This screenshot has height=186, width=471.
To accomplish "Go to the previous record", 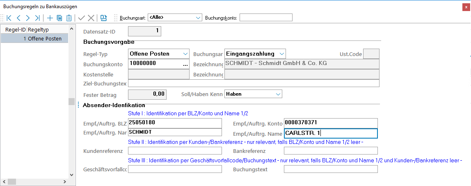I will 18,18.
